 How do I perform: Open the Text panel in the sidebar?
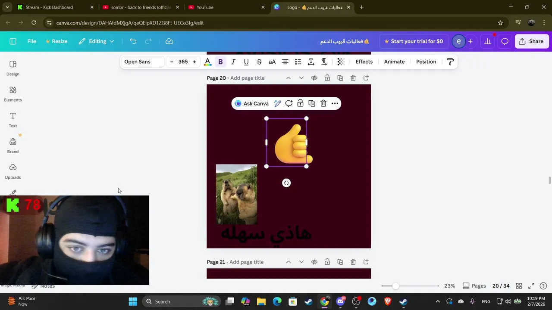point(13,120)
